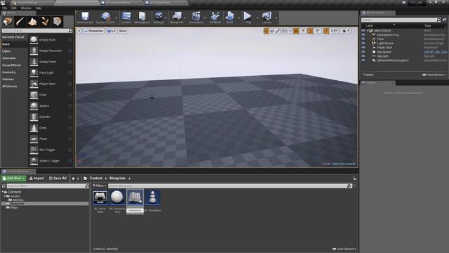
Task: Click the Lit view mode button
Action: (x=112, y=31)
